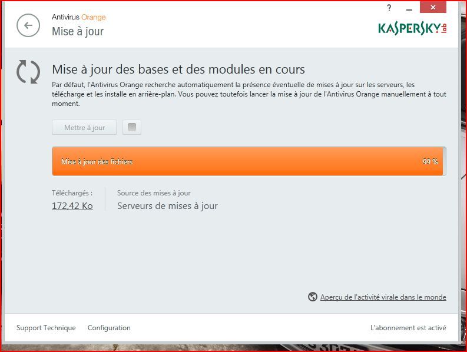Screen dimensions: 467x352
Task: Click the Mise à jour page heading
Action: 78,31
